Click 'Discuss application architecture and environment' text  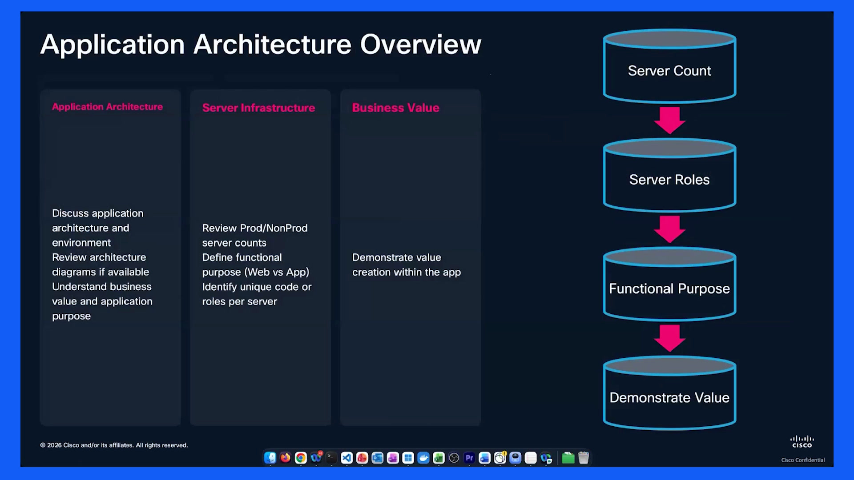click(98, 228)
